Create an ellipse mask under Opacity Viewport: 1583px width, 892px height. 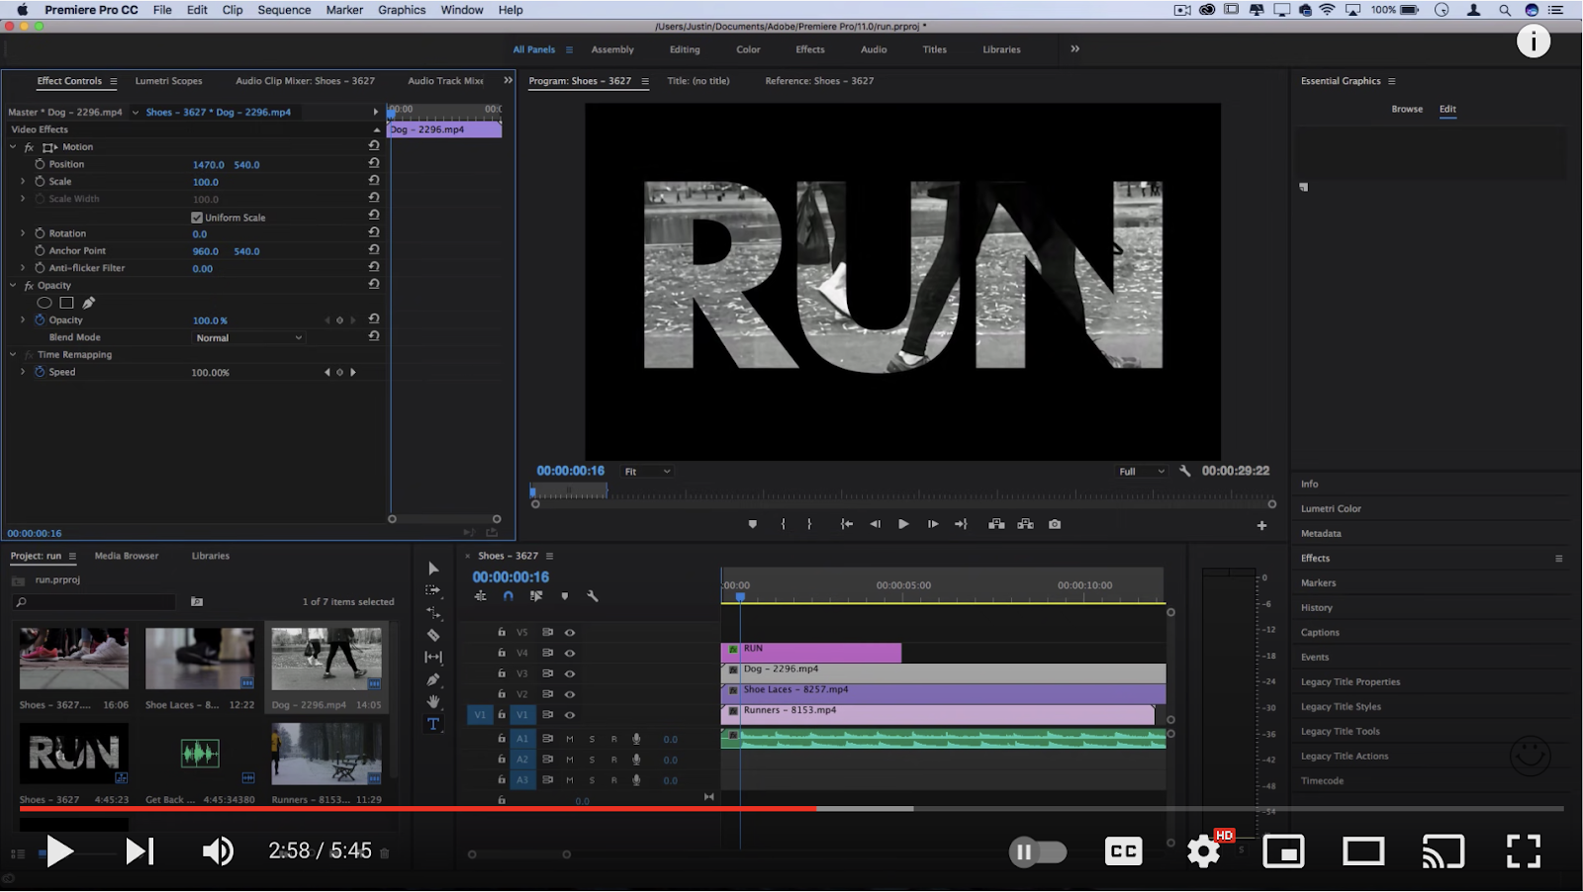pyautogui.click(x=45, y=303)
